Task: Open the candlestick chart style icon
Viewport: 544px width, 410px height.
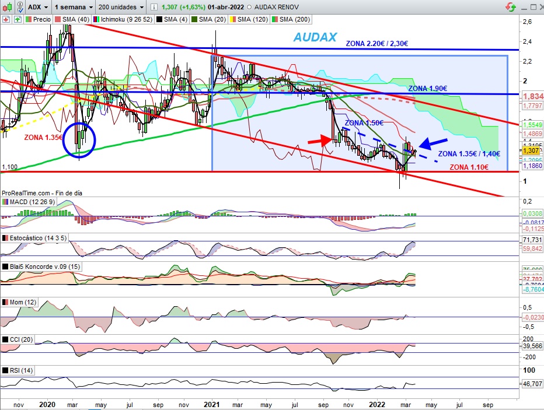Action: click(x=7, y=6)
